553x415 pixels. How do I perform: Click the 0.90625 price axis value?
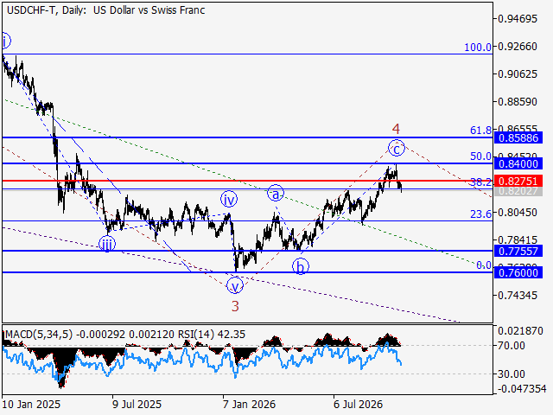tap(518, 74)
